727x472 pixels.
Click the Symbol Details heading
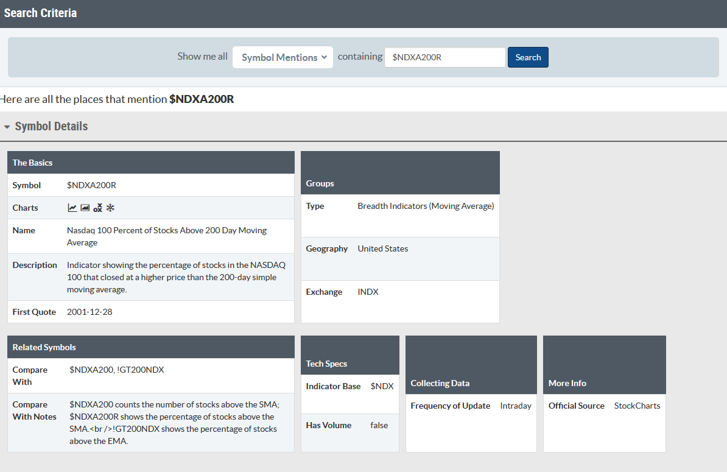(51, 126)
